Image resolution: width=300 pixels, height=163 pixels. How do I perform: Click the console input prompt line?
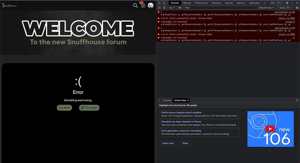tap(228, 44)
